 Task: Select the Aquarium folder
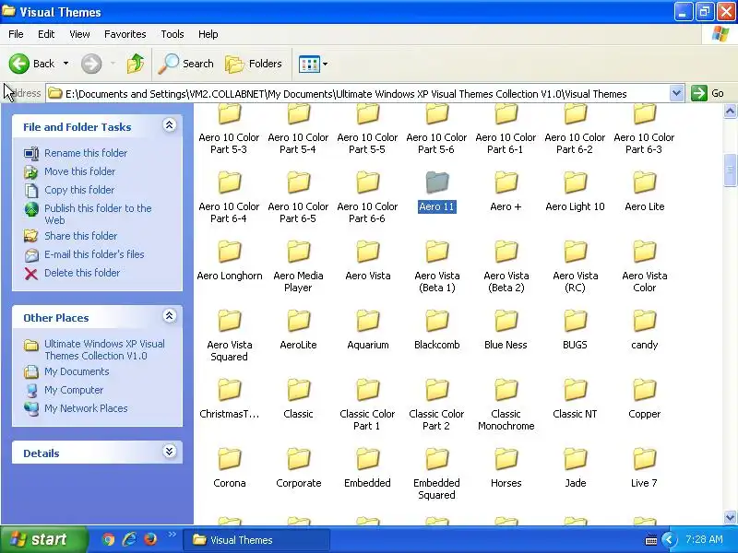[367, 331]
